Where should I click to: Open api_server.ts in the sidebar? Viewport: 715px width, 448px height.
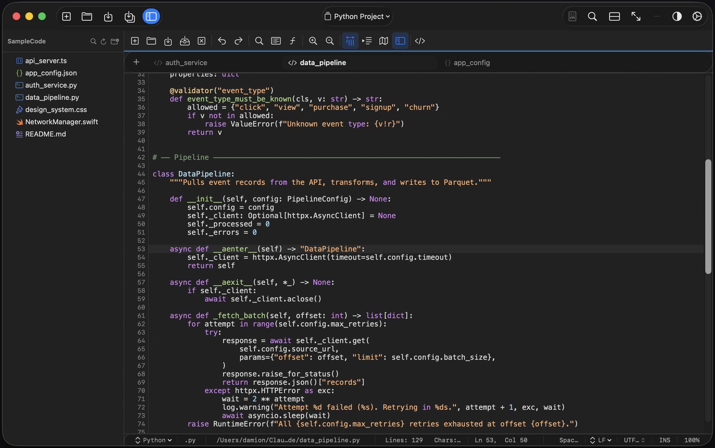click(x=46, y=61)
